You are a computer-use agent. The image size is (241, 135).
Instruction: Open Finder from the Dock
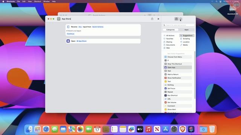pyautogui.click(x=29, y=129)
